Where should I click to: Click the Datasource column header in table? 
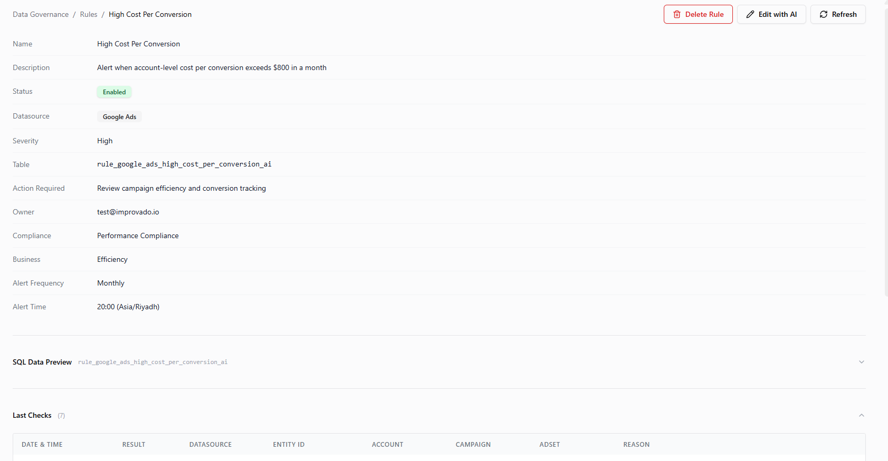(211, 445)
